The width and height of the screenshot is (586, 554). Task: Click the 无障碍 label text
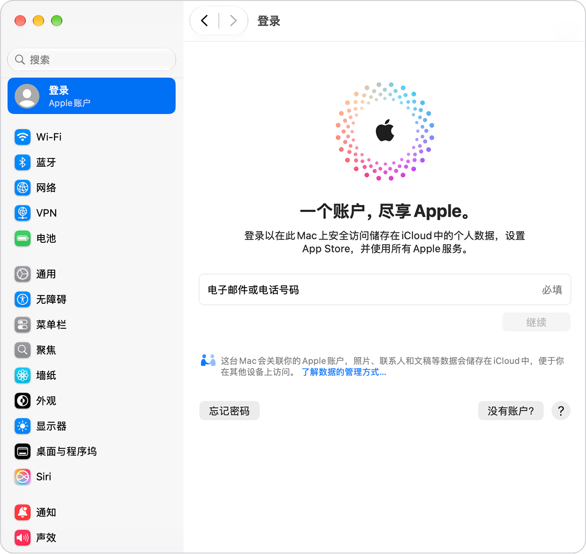51,299
